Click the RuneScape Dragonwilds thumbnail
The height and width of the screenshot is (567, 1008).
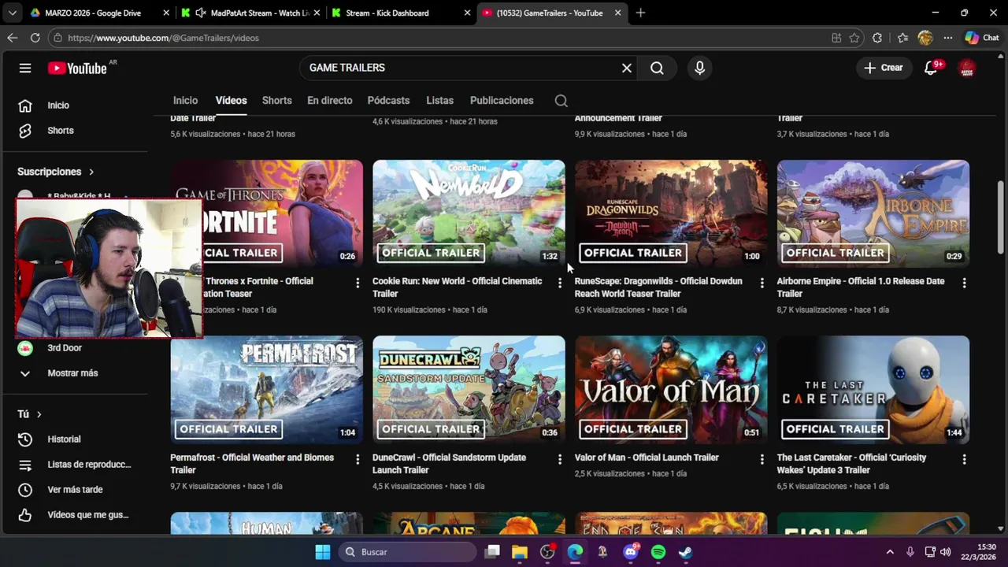click(671, 213)
